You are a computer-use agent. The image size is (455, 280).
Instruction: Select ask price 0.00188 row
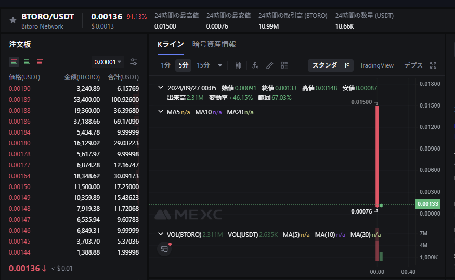pyautogui.click(x=74, y=111)
